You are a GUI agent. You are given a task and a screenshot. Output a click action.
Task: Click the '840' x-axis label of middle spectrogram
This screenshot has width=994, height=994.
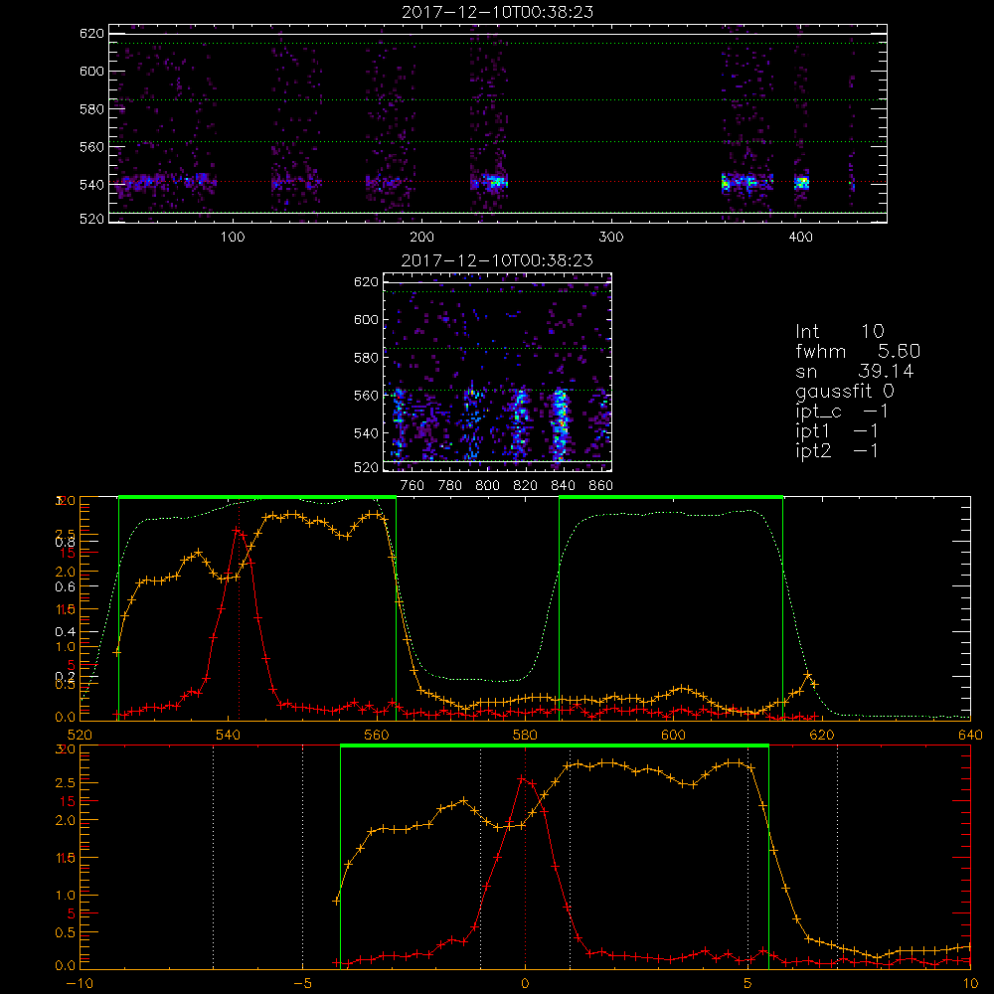pos(563,486)
